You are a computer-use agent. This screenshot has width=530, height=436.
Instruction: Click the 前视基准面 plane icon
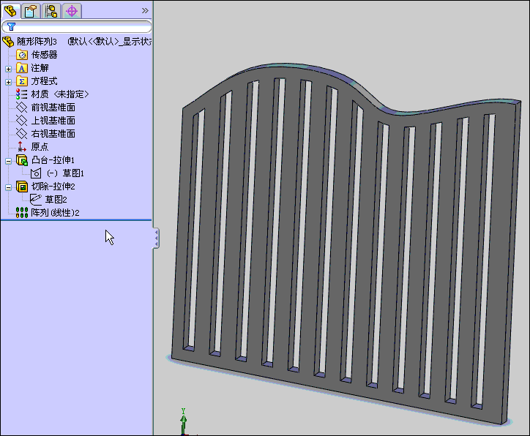[x=22, y=108]
